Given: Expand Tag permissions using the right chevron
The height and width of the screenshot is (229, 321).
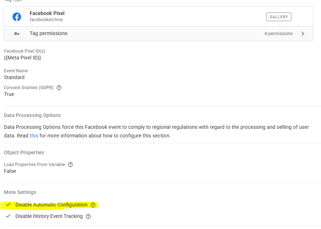Looking at the screenshot, I should tap(303, 34).
